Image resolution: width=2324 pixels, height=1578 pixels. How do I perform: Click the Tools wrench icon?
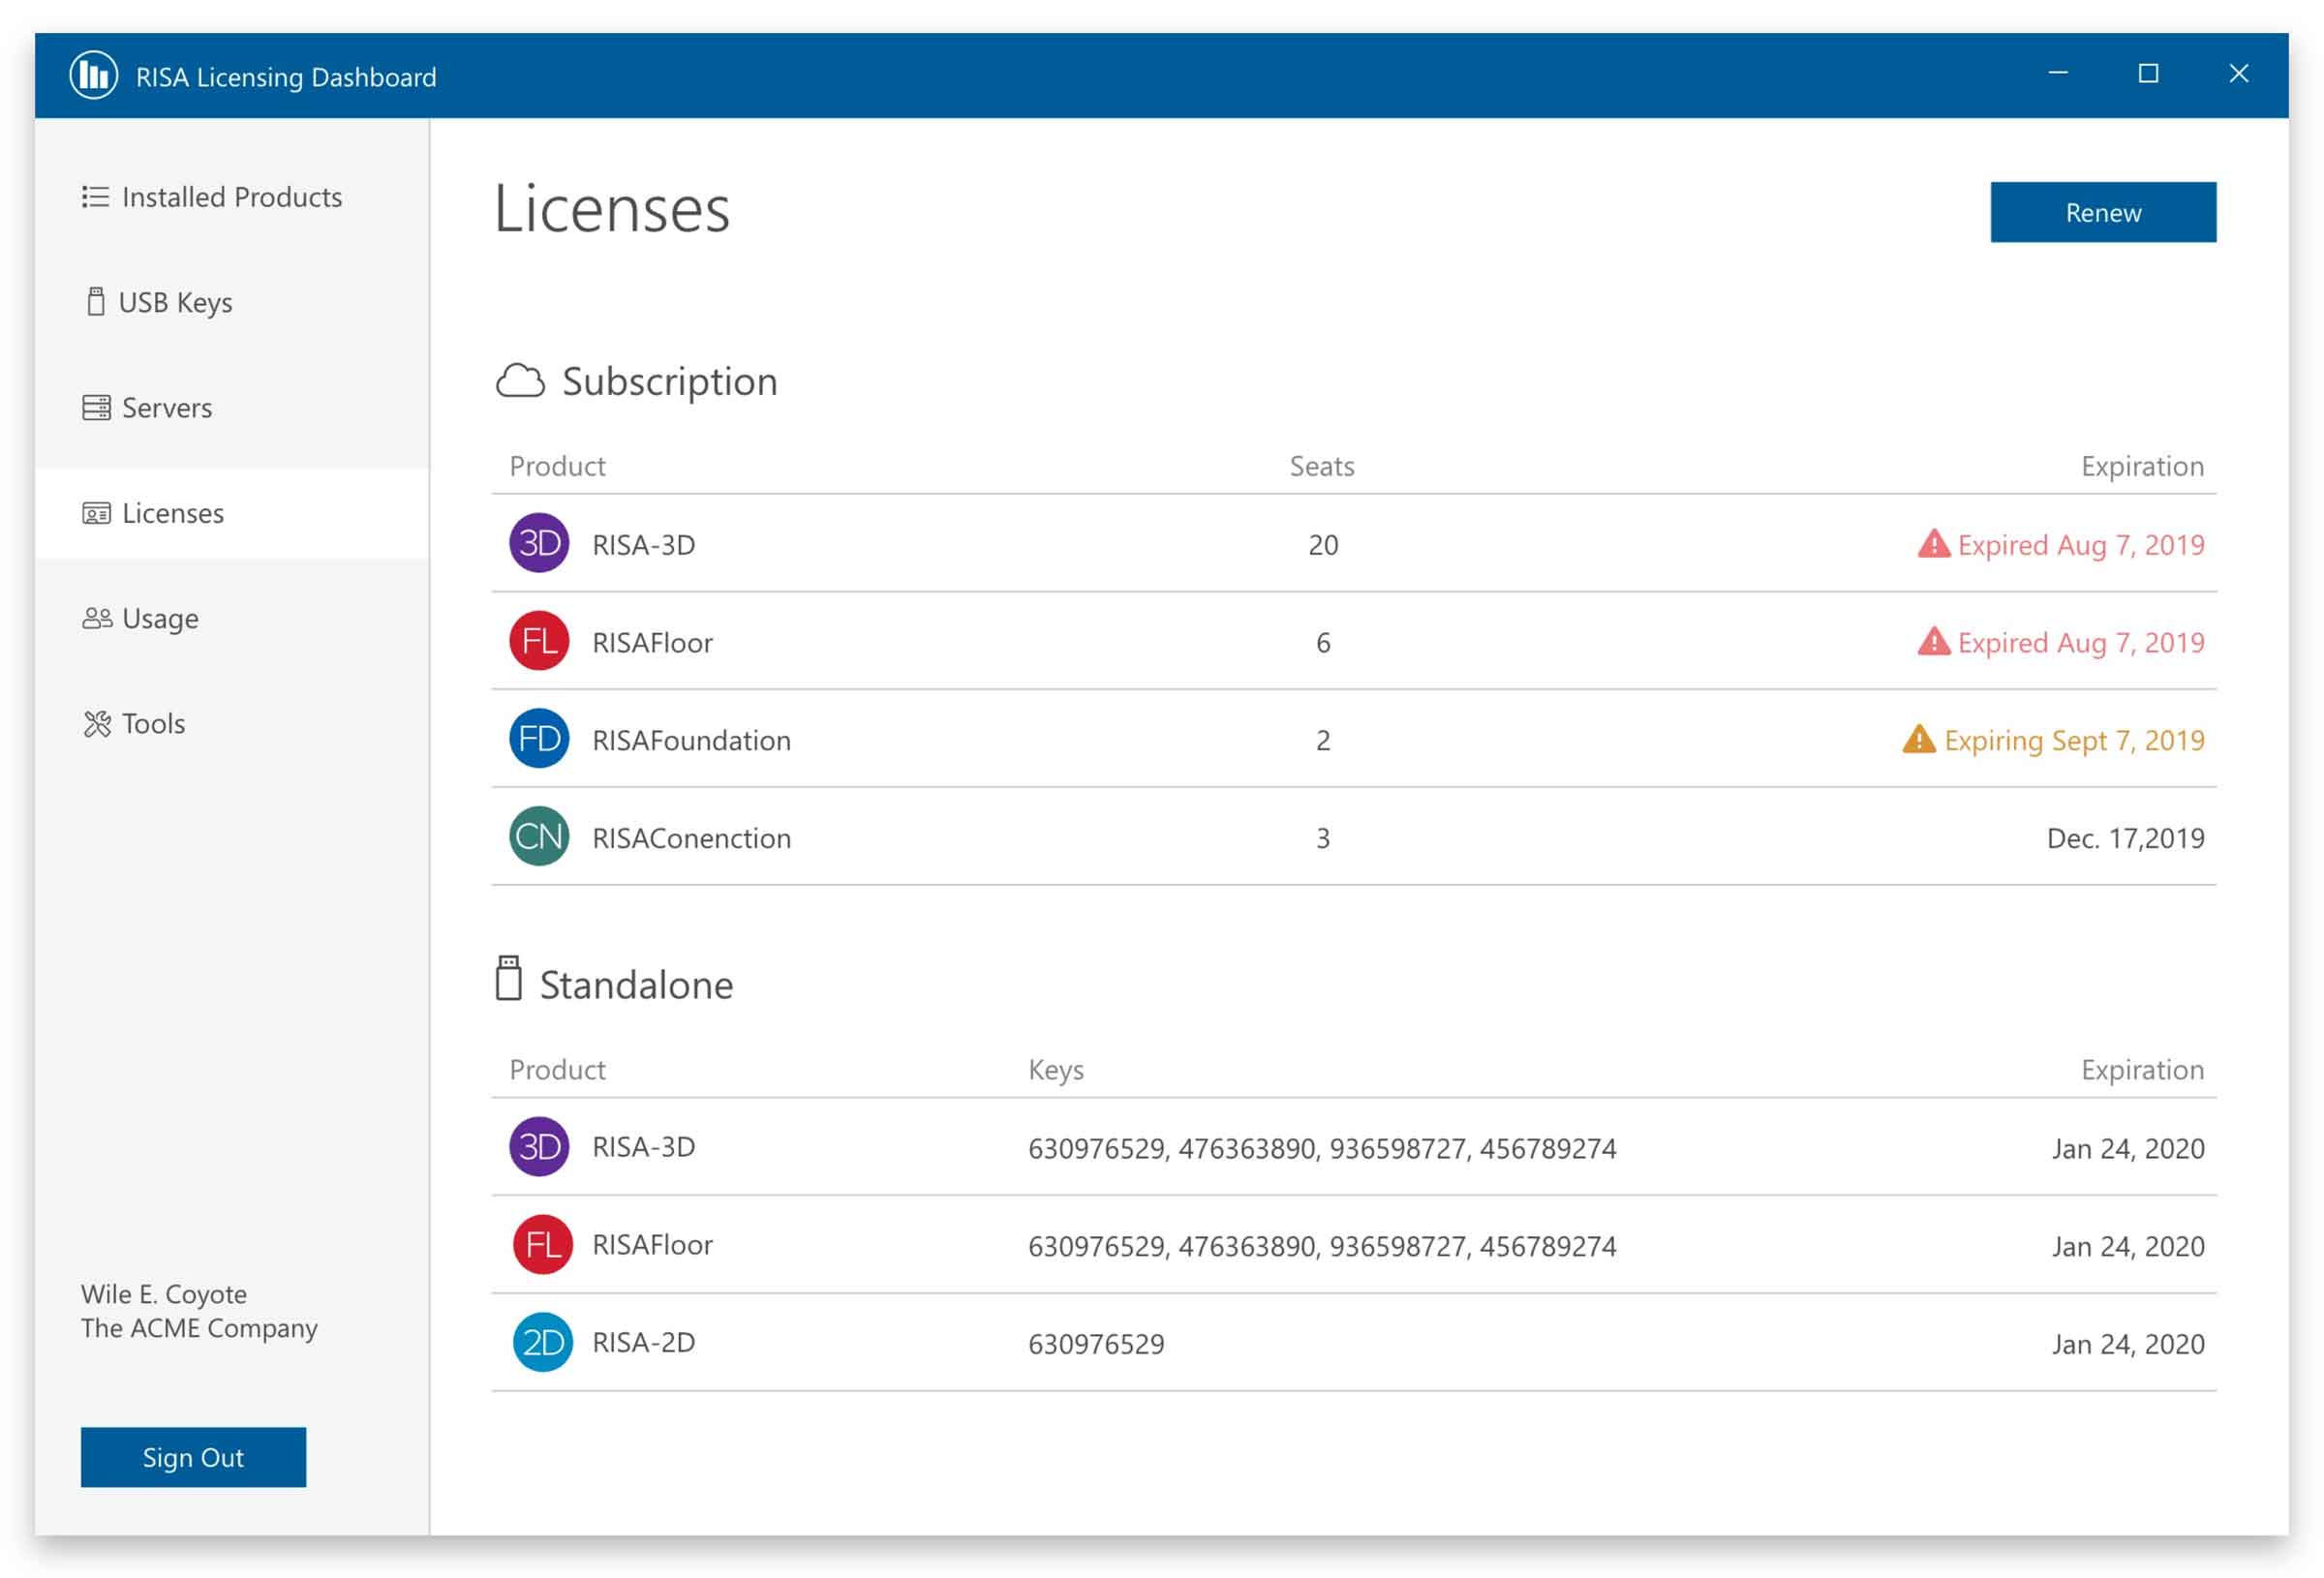(x=97, y=724)
